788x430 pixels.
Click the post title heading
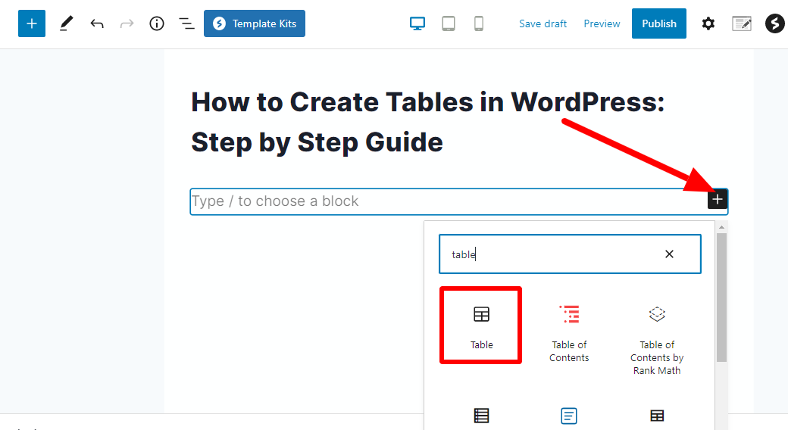[427, 122]
